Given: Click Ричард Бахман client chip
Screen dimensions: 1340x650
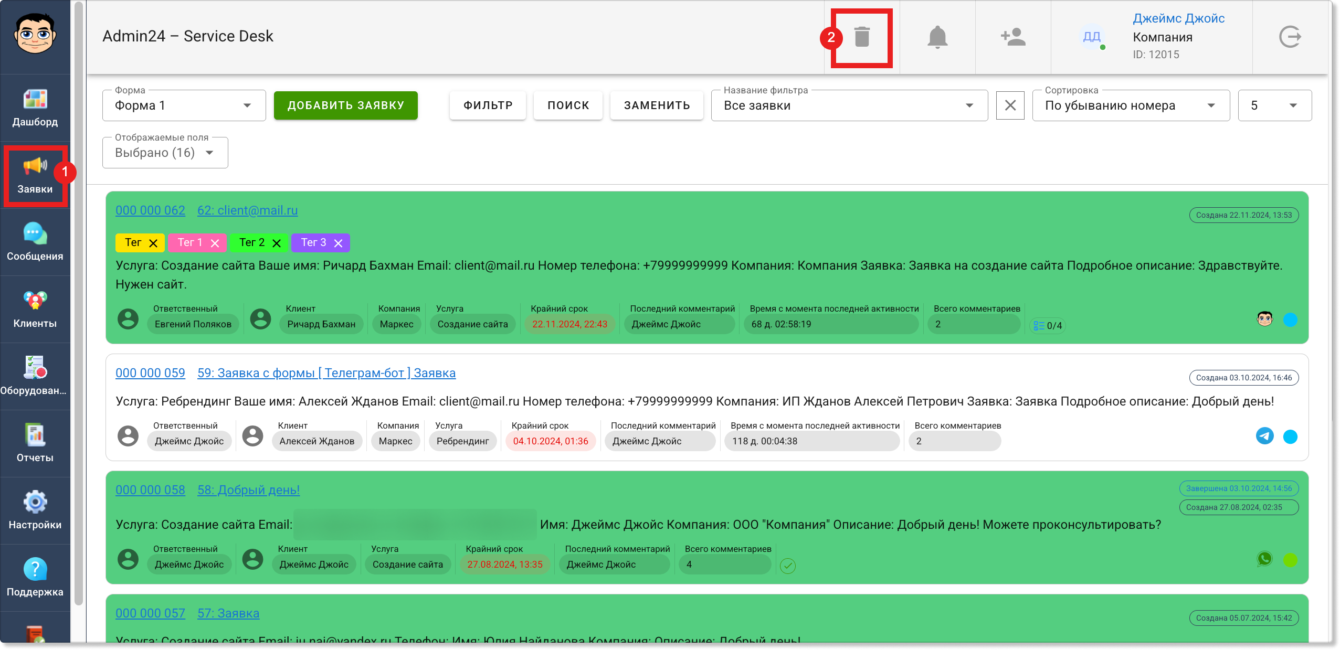Looking at the screenshot, I should coord(321,324).
